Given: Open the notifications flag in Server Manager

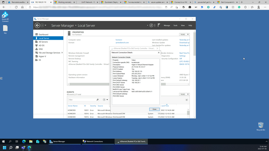Looking at the screenshot, I should pos(159,25).
